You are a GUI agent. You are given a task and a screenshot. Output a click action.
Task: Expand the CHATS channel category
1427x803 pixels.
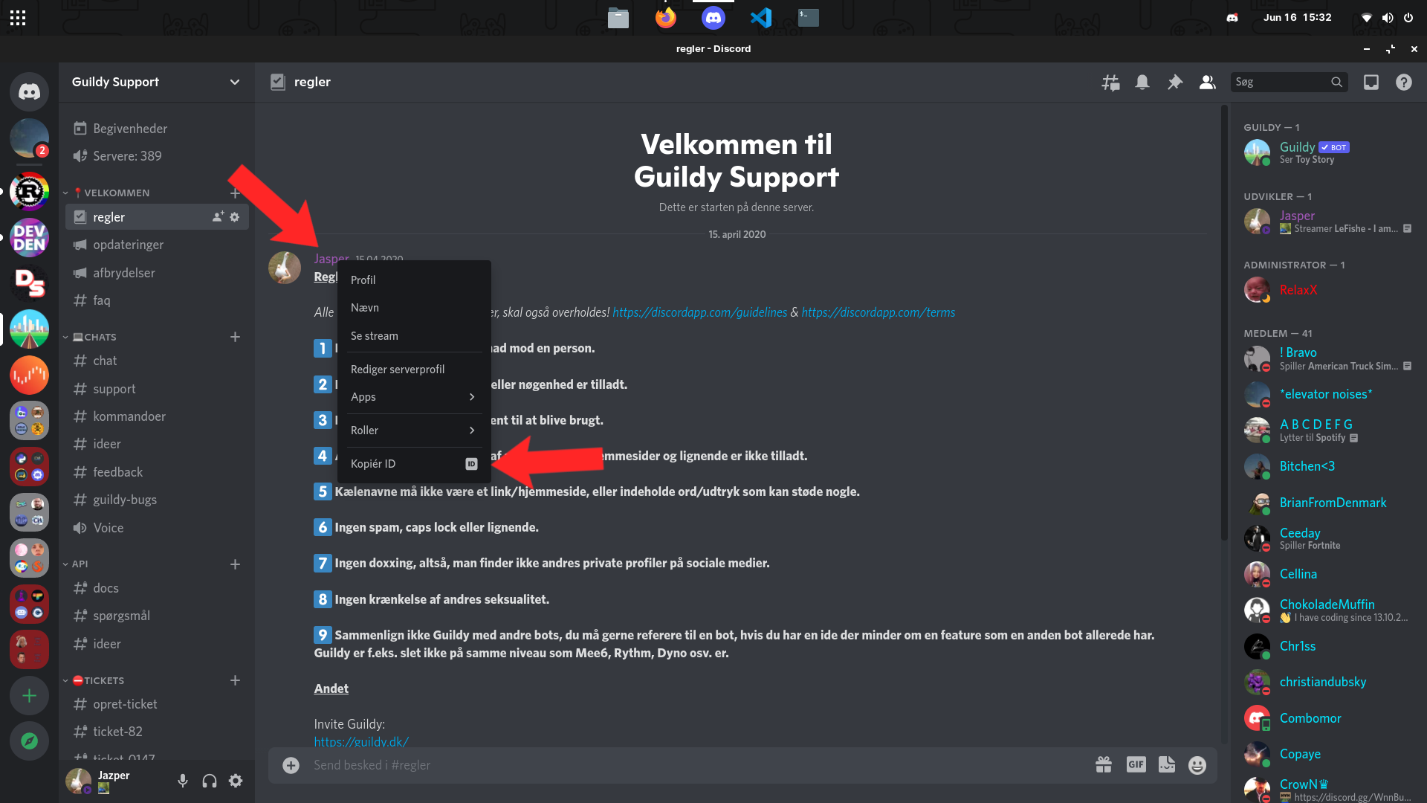click(x=98, y=336)
